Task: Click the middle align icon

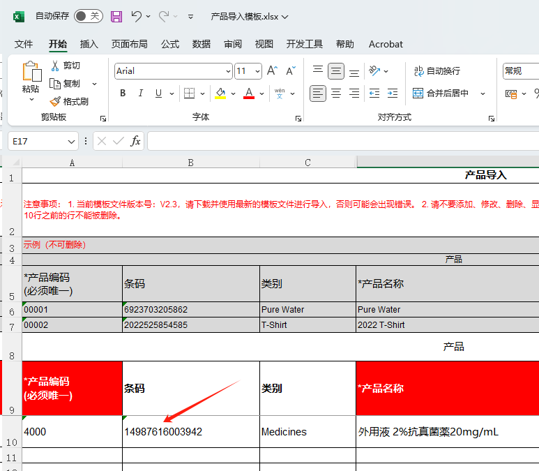Action: tap(336, 71)
